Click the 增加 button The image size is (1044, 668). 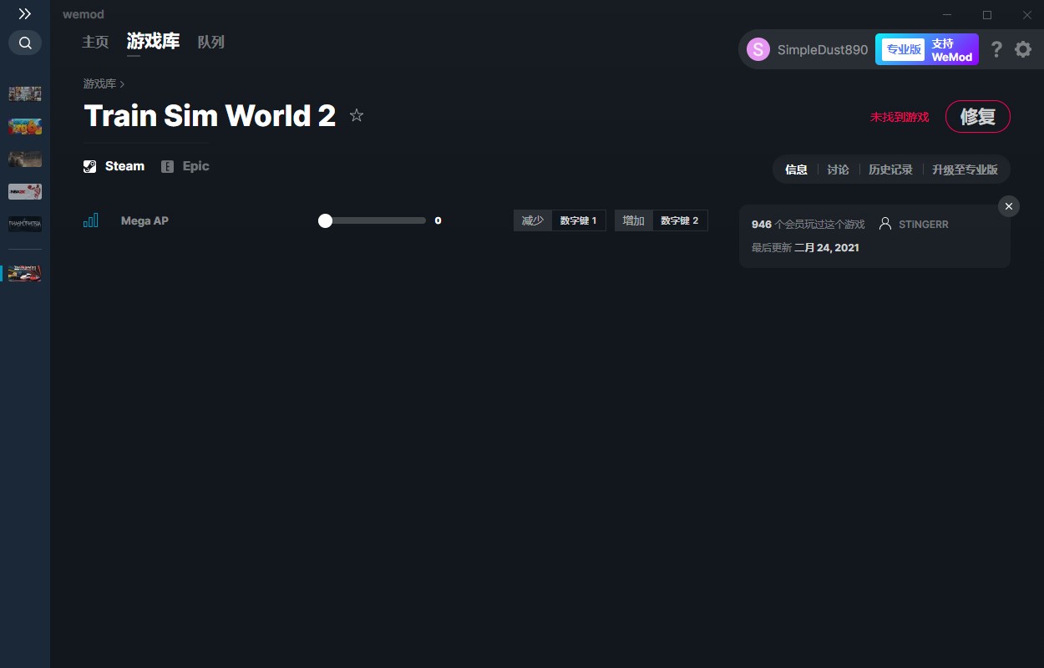[x=634, y=220]
